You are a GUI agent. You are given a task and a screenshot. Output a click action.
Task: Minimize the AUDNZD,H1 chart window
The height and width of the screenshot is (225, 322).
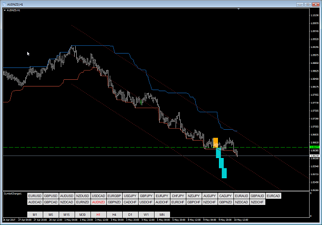coord(300,4)
